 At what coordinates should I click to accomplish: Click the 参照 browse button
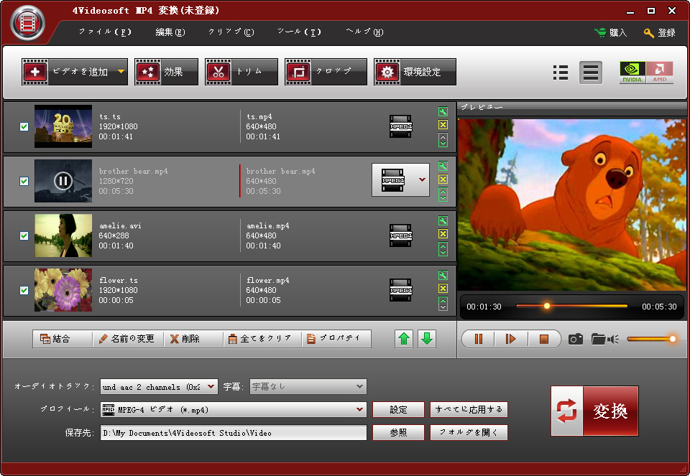(x=398, y=433)
